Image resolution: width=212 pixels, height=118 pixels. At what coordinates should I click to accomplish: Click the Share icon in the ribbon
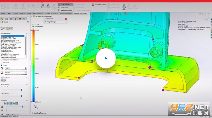tap(43, 6)
